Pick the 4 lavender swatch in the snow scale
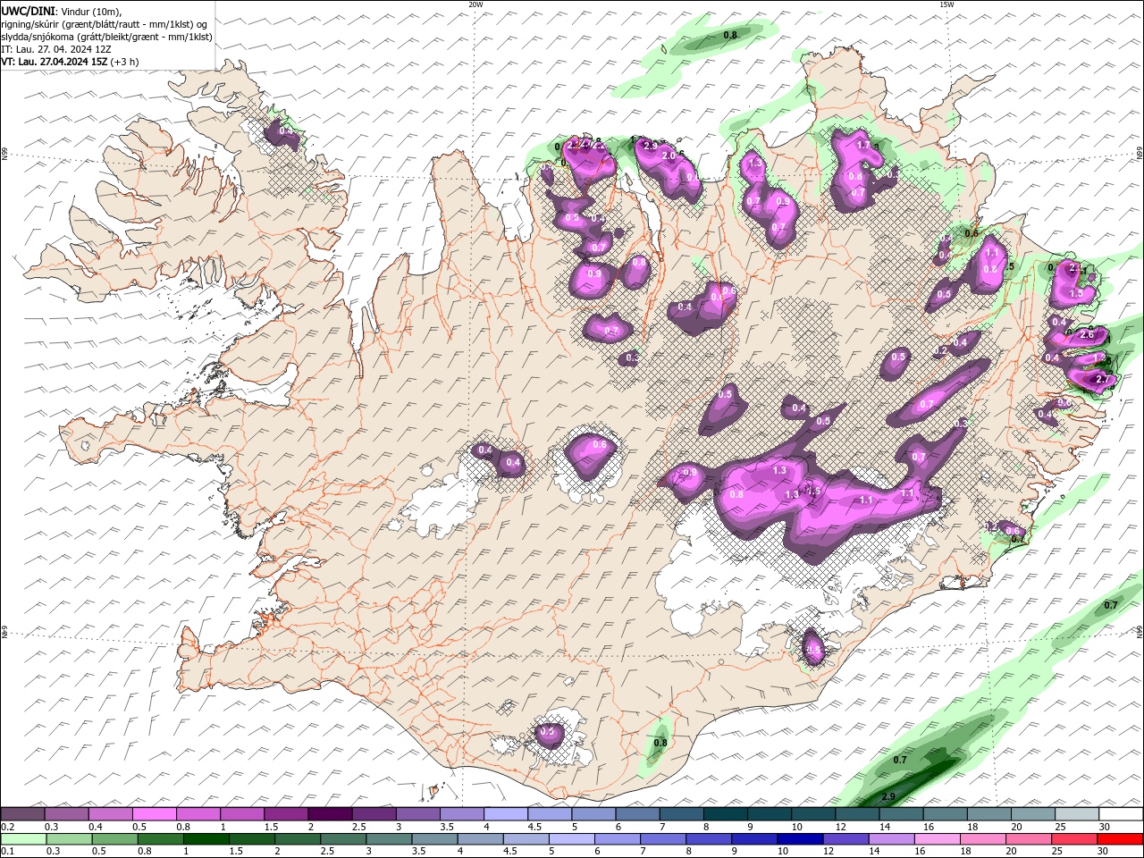The image size is (1144, 858). tap(504, 814)
